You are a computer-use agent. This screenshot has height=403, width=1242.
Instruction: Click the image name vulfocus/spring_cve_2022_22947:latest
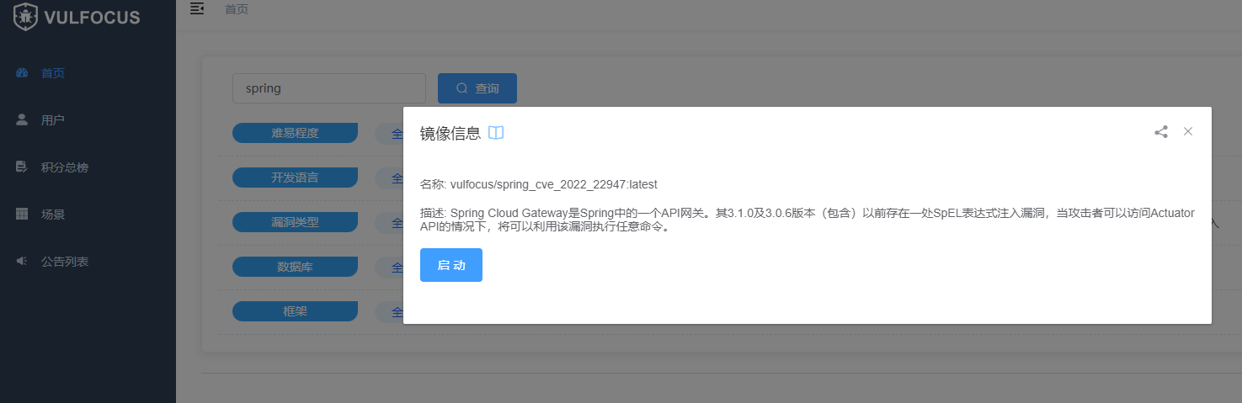click(554, 184)
